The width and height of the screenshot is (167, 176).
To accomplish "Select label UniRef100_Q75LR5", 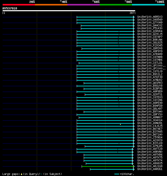I will pyautogui.click(x=150, y=146).
